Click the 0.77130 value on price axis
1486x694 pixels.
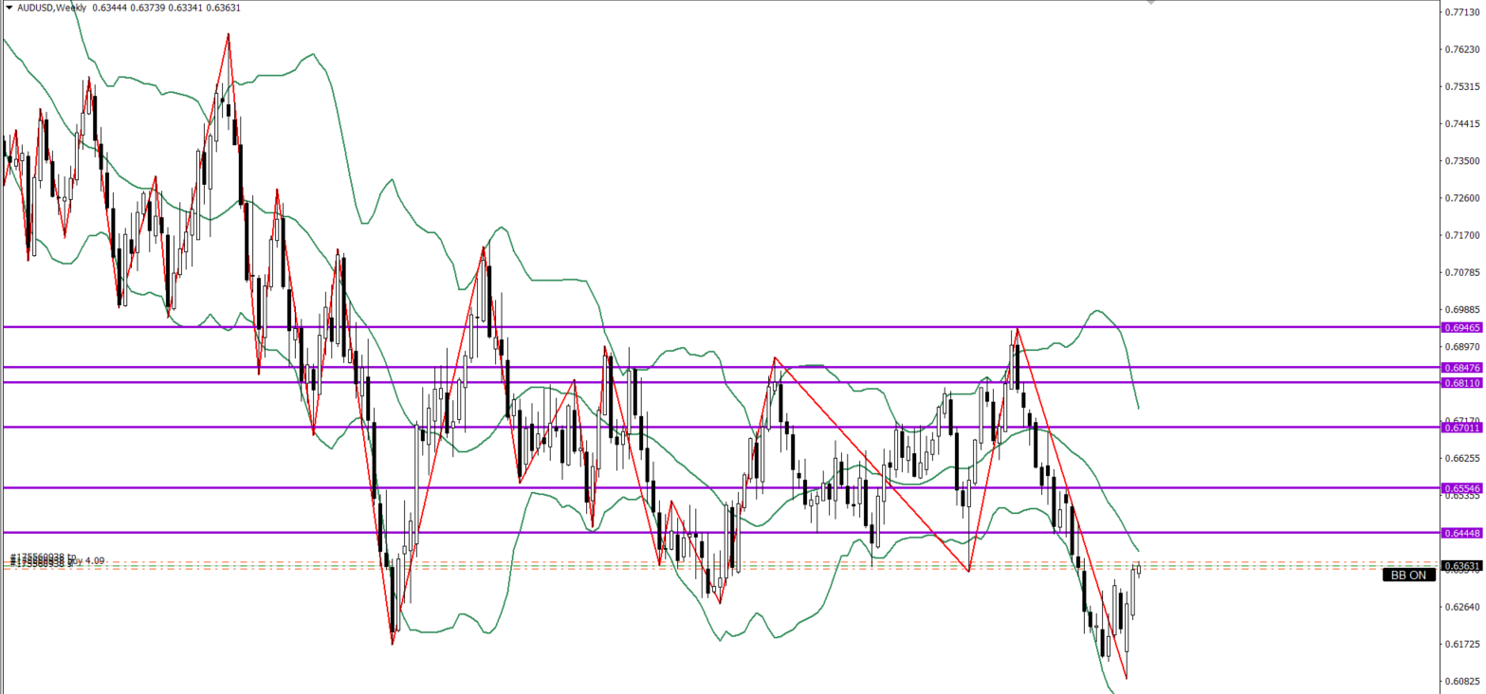click(1461, 12)
